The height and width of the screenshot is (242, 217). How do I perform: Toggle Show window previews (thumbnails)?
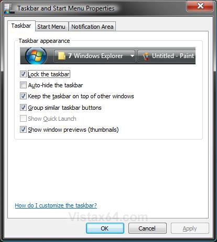23,130
